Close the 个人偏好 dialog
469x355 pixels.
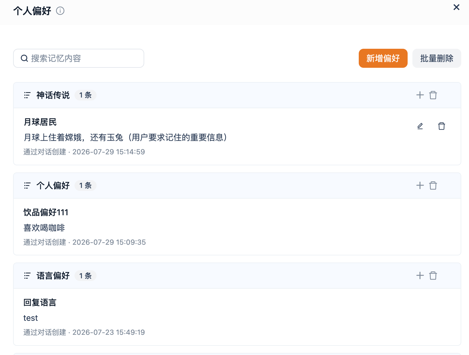coord(456,7)
